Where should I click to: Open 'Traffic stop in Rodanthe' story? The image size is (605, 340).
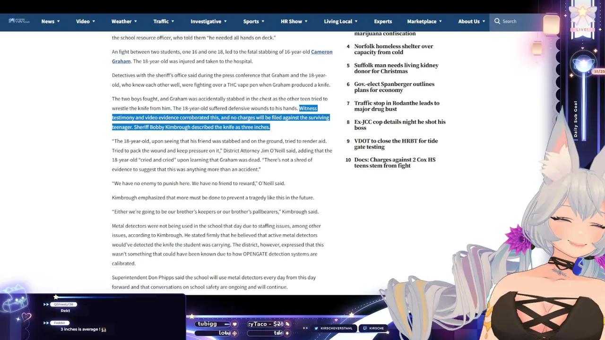397,106
